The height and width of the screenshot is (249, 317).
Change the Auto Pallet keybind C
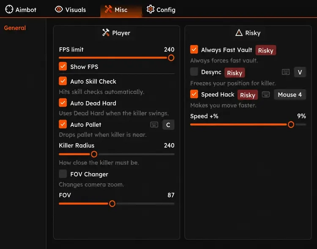coord(168,125)
